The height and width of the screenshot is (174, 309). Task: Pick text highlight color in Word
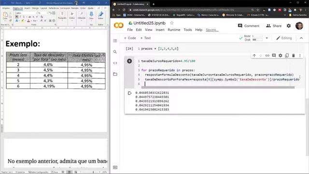23,21
